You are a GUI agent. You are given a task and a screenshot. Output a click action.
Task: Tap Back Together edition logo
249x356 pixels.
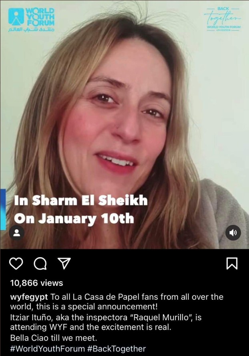tap(223, 18)
